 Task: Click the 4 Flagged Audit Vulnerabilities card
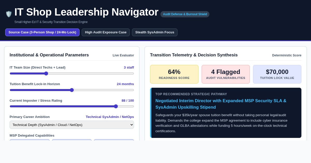click(x=226, y=74)
